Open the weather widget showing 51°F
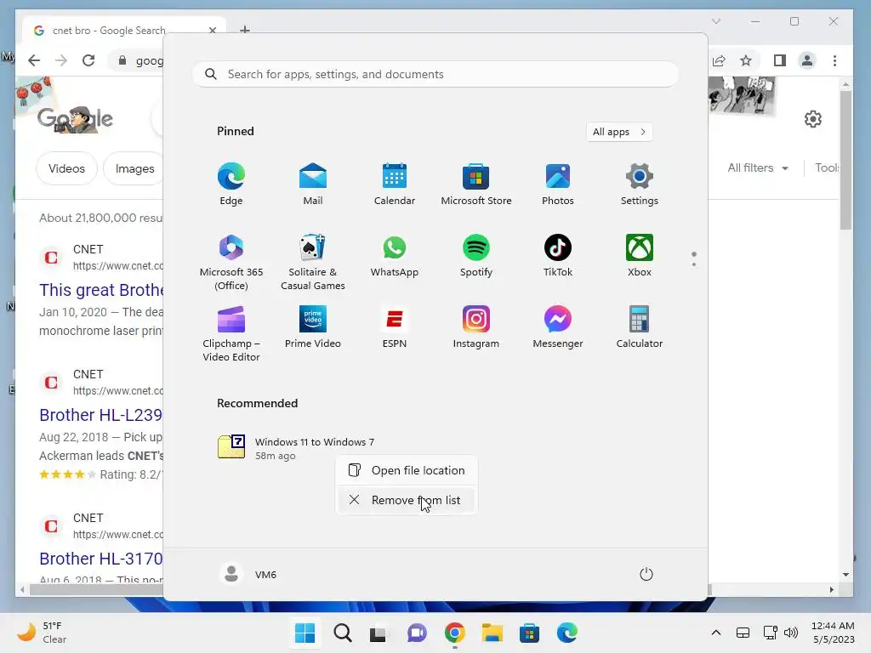The image size is (871, 653). click(x=42, y=633)
